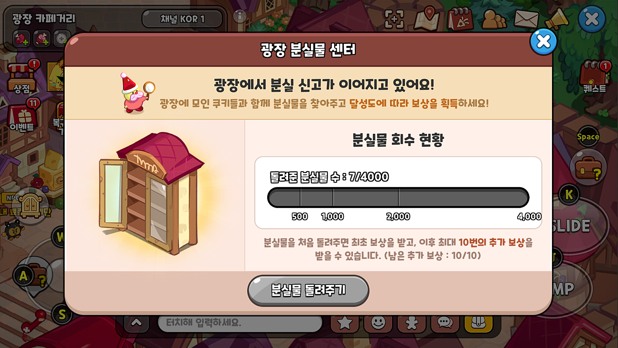The image size is (618, 348).
Task: Open the friends list icon
Action: click(494, 19)
